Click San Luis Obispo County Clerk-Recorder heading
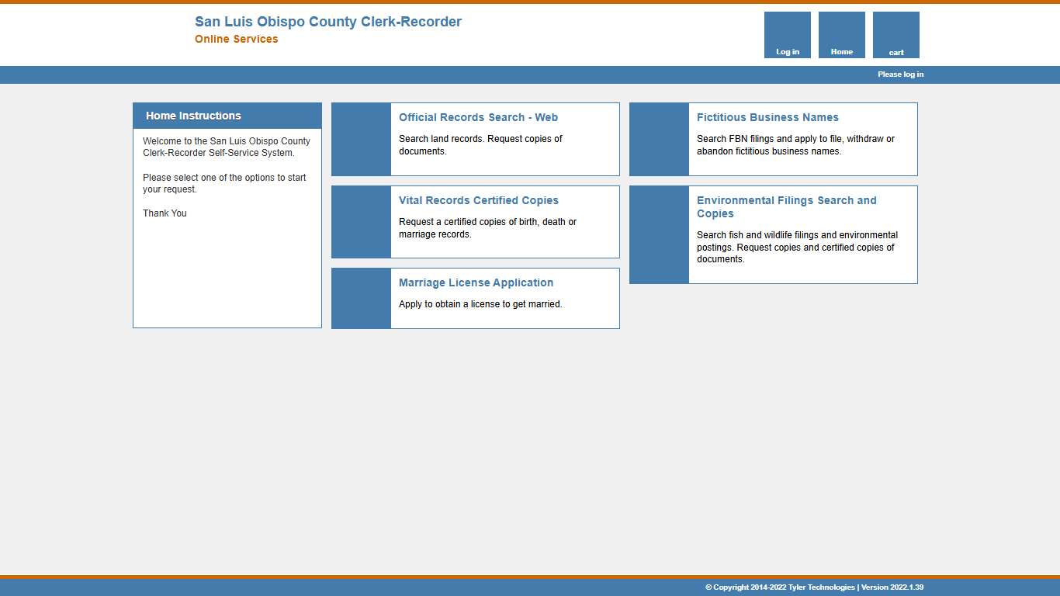This screenshot has height=596, width=1060. click(327, 22)
